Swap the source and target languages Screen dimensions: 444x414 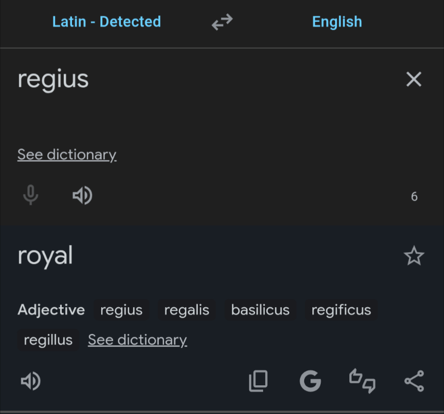coord(222,22)
